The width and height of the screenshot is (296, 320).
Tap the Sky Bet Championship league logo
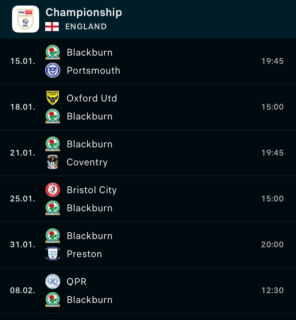[26, 19]
